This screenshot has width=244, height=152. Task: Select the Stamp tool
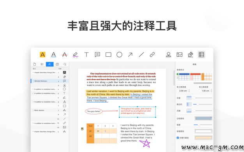pyautogui.click(x=168, y=55)
